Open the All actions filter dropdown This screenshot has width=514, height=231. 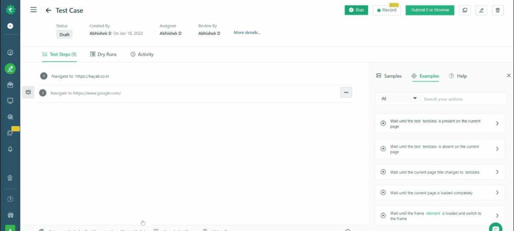pos(399,99)
